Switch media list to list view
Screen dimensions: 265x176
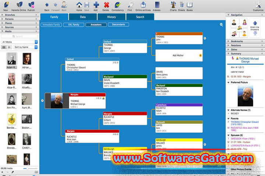(9, 47)
